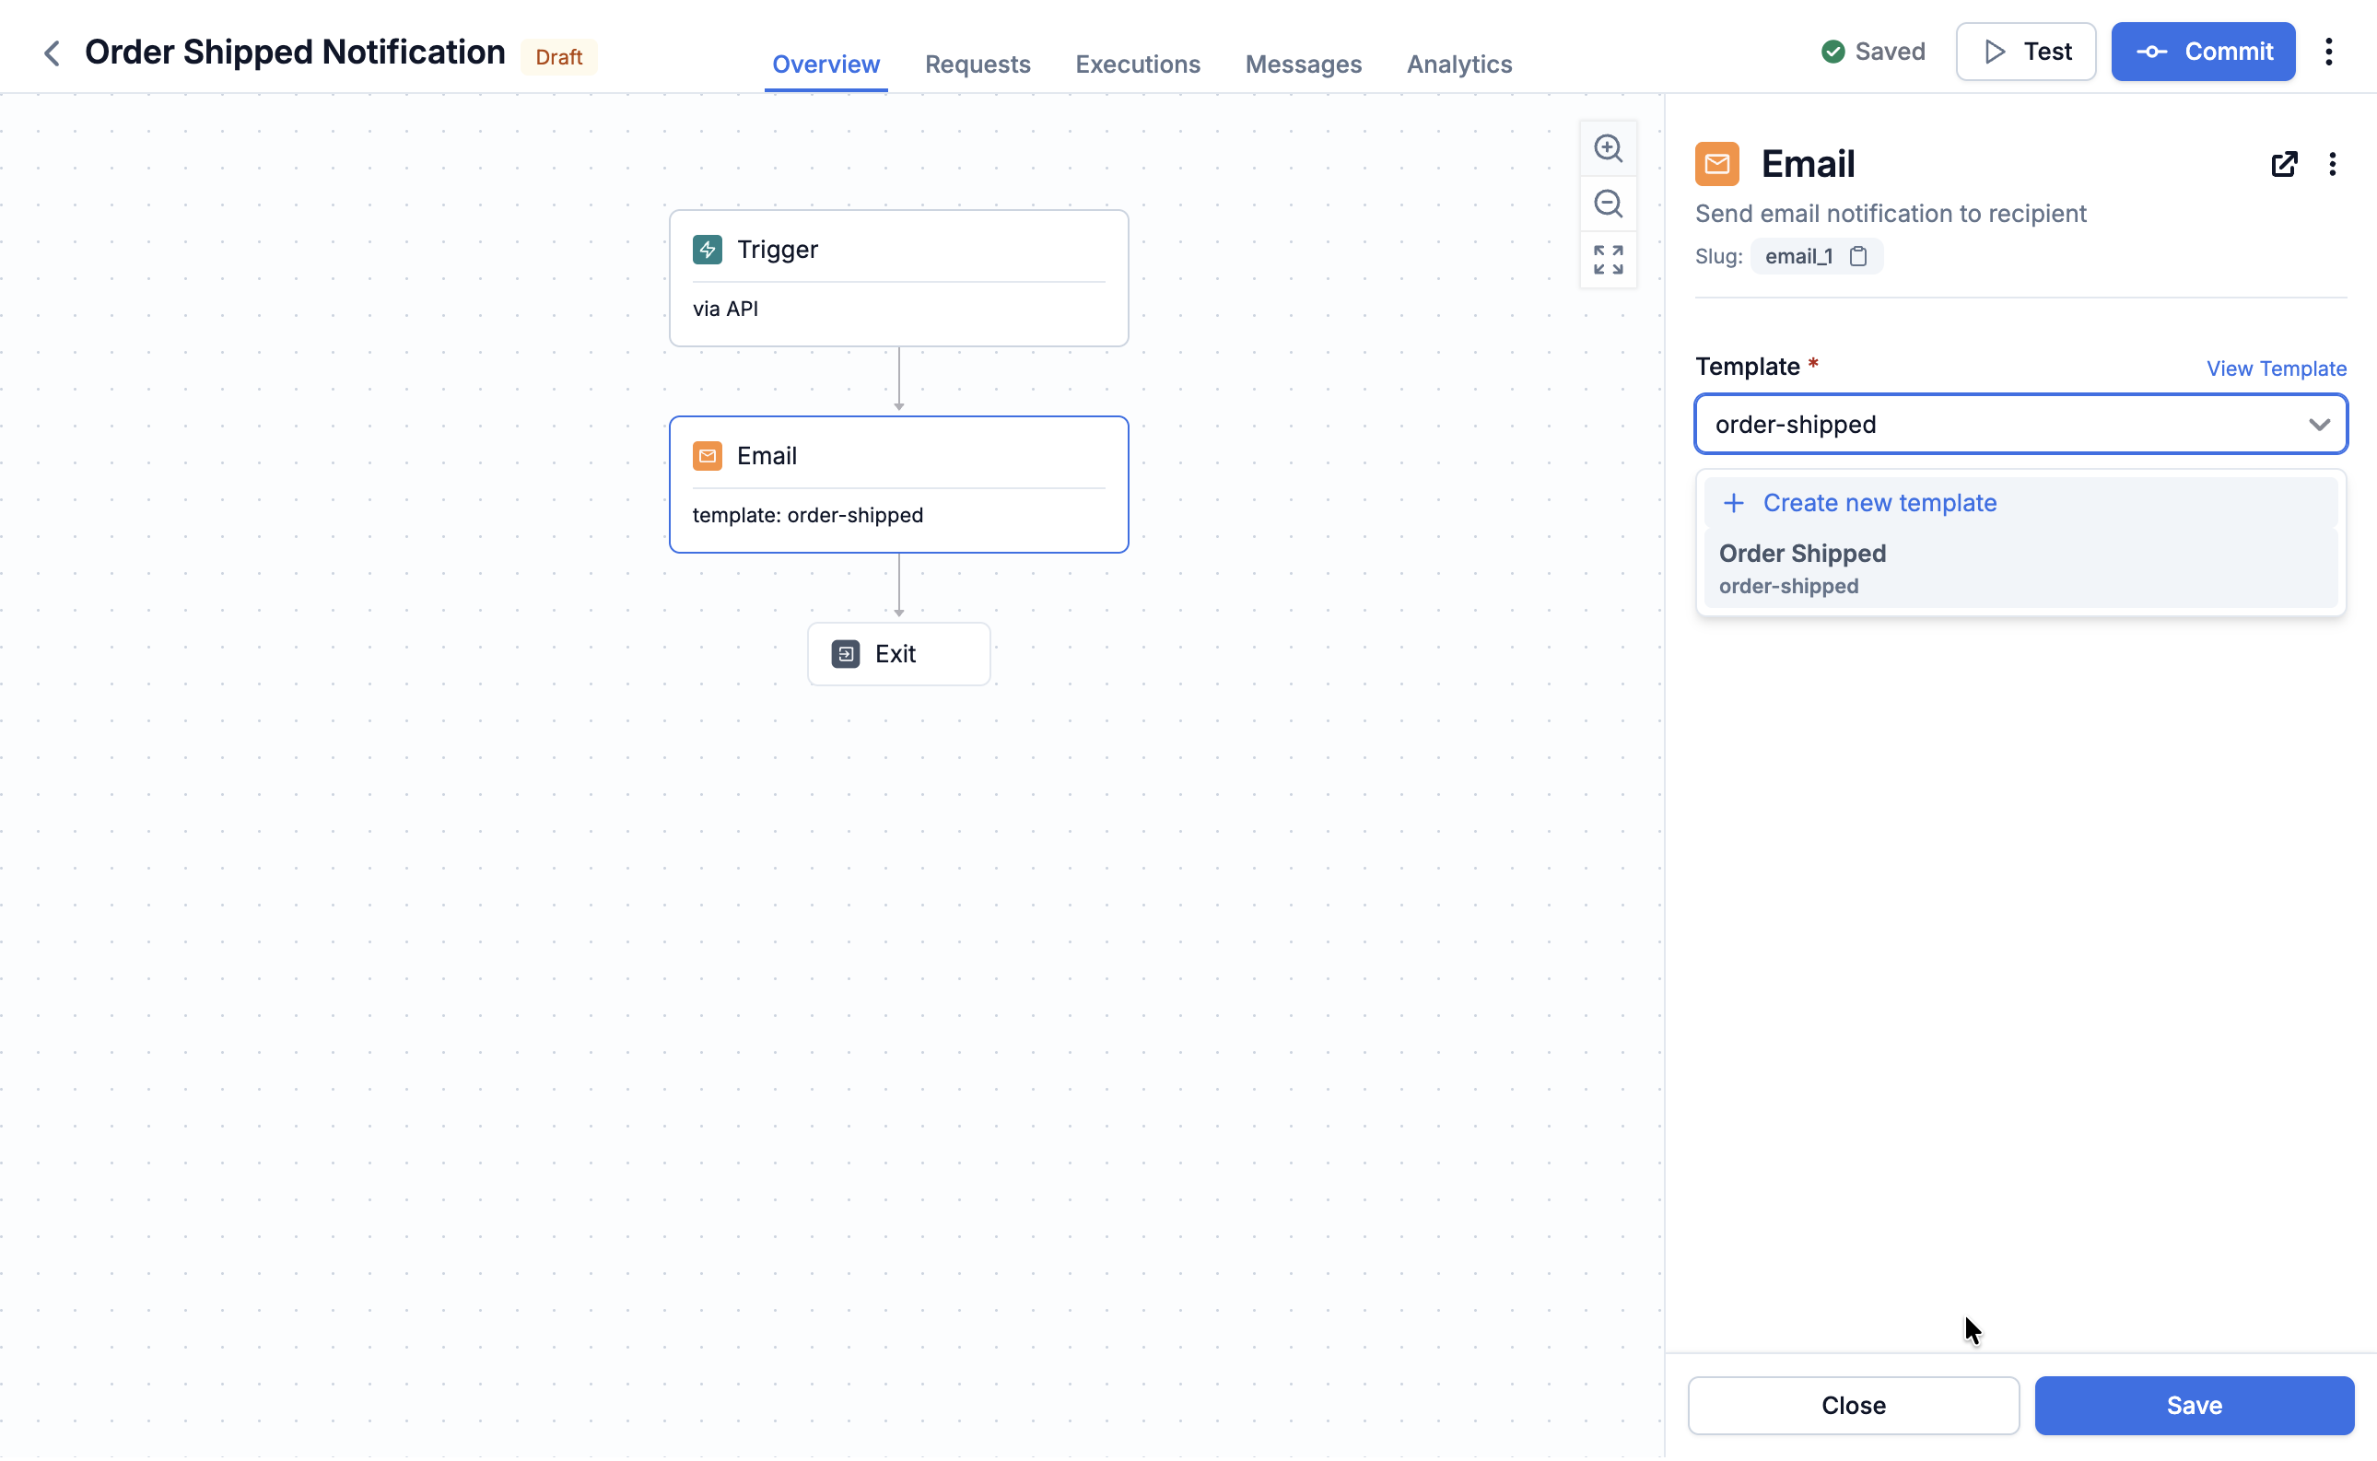Click the Email node envelope icon
Viewport: 2377px width, 1461px height.
(708, 455)
